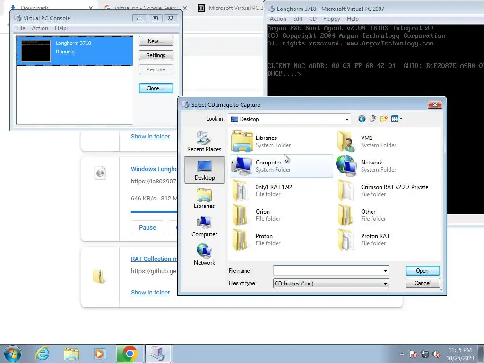Open Floppy menu in Longhorn 3718 window
This screenshot has height=363, width=484.
tap(331, 19)
